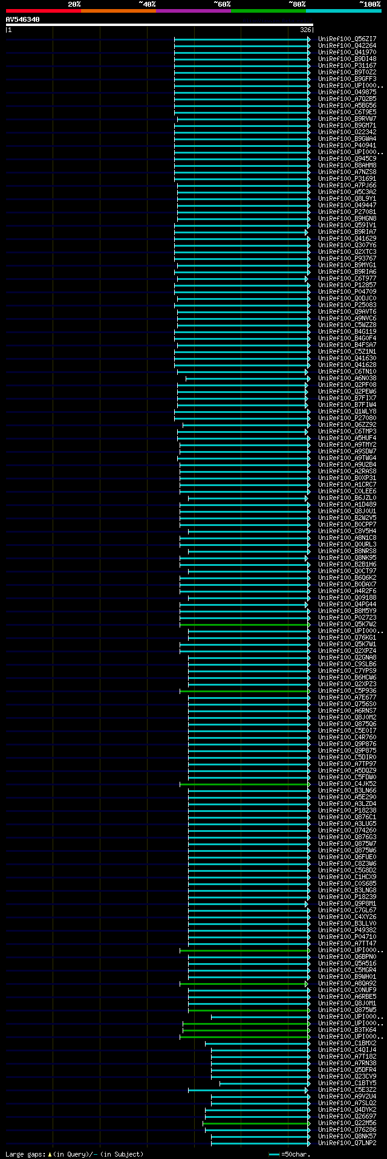Click label UniRef100_C9SLB6
387x1159 pixels.
coord(347,664)
